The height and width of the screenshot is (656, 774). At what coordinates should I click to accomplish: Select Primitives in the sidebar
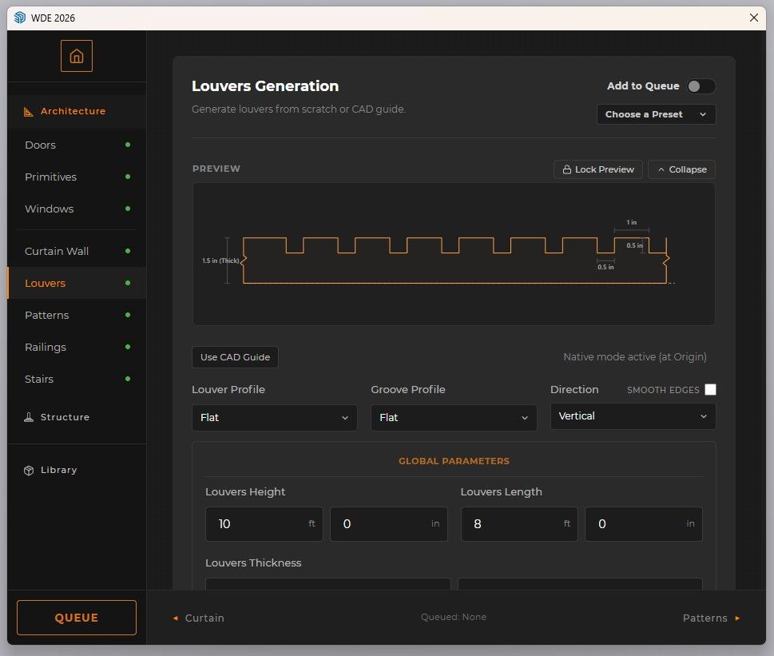77,177
